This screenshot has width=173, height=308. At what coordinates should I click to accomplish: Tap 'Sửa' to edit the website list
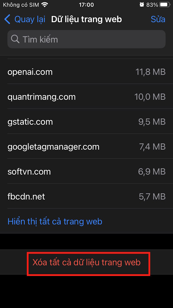click(158, 19)
